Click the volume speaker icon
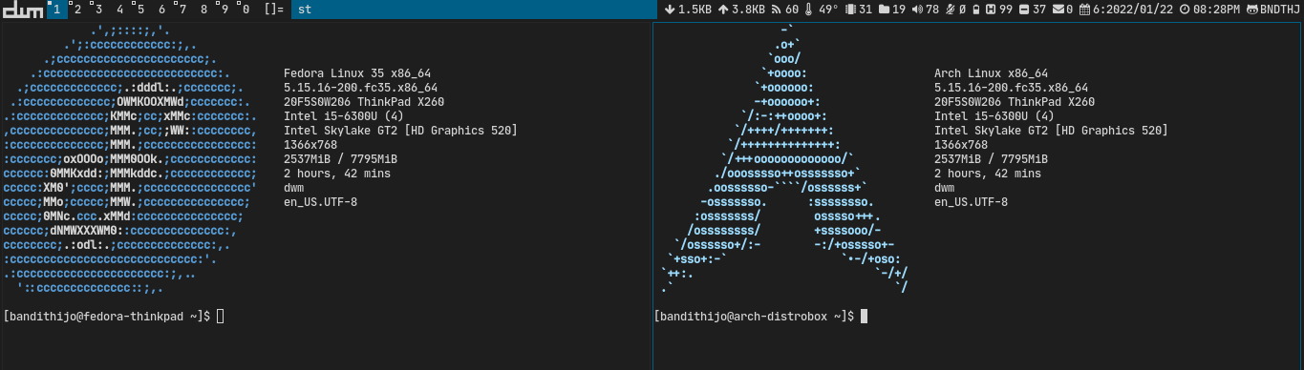The image size is (1304, 370). pyautogui.click(x=917, y=10)
